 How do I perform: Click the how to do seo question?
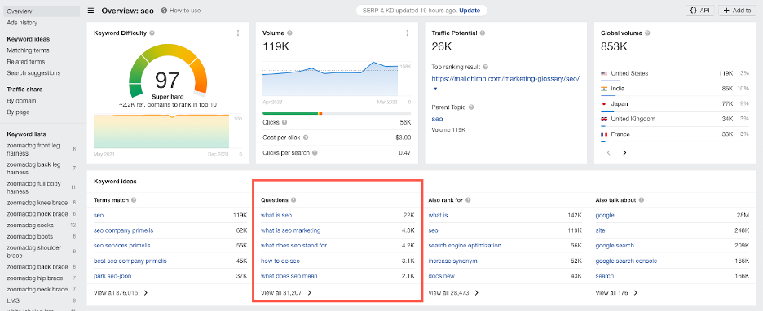coord(280,261)
